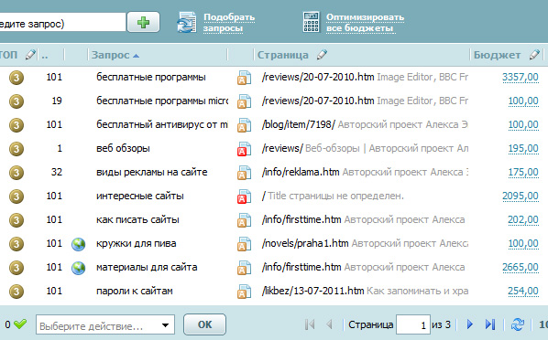This screenshot has height=340, width=548.
Task: Toggle the green checkmark select-all icon
Action: tap(20, 324)
